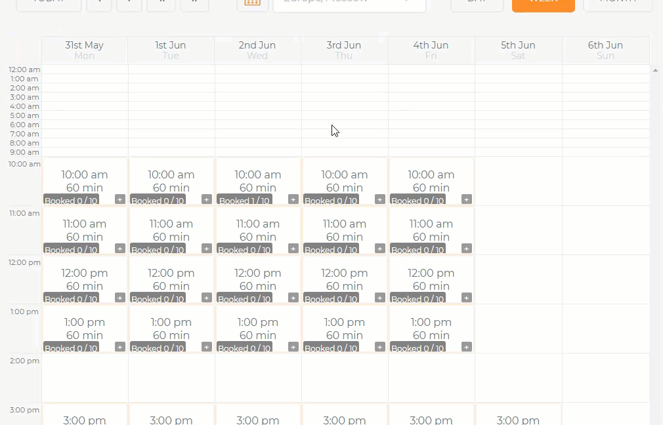Click plus icon on Wednesday 11:00 am slot
Screen dimensions: 663x425
click(293, 249)
